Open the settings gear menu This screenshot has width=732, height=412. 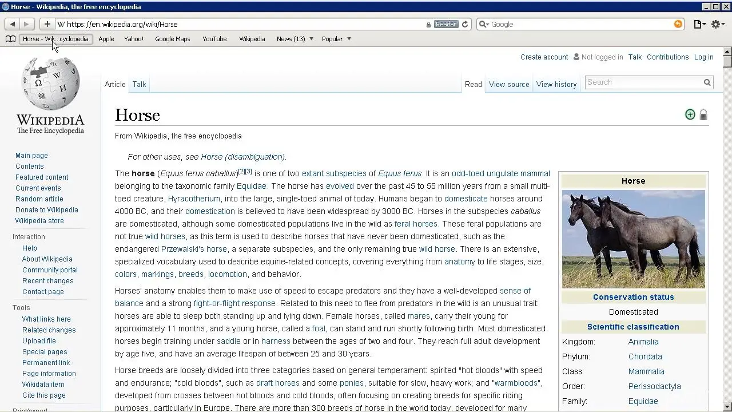pyautogui.click(x=717, y=24)
